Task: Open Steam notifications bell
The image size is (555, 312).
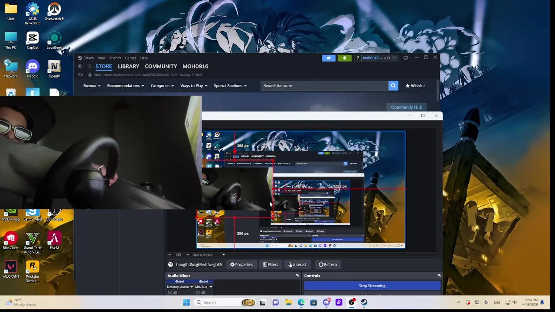Action: (345, 58)
